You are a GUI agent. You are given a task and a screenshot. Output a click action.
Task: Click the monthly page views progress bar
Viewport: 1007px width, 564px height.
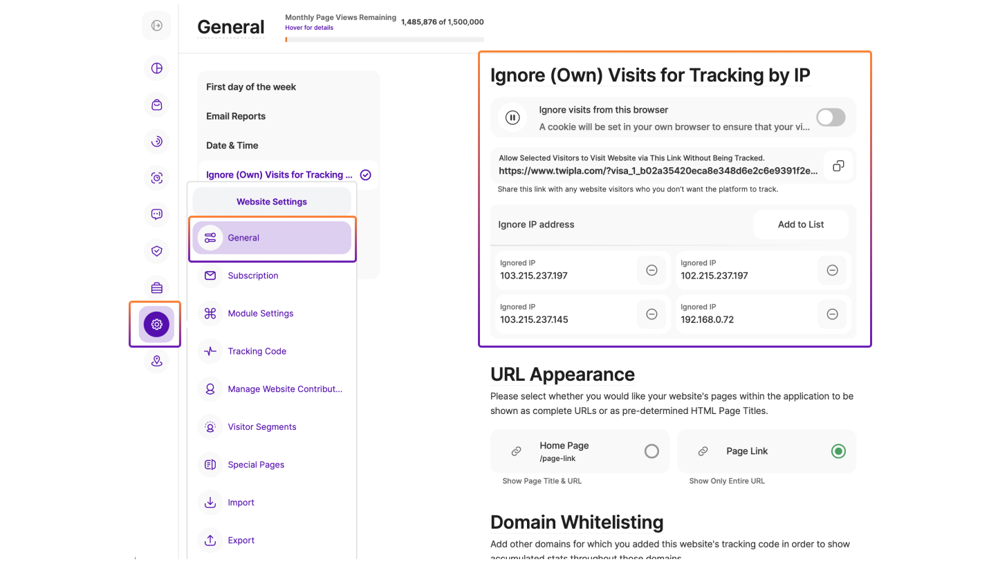coord(385,39)
